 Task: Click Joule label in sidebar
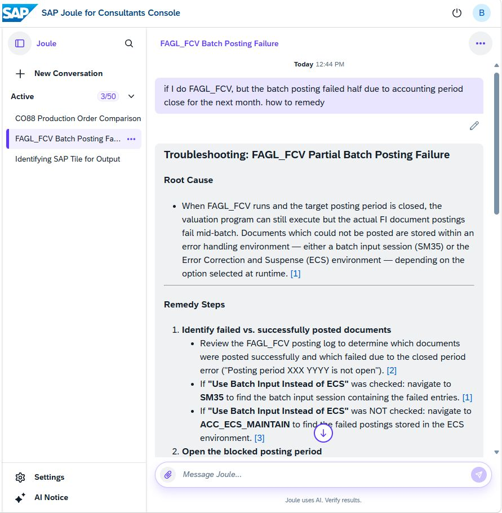(x=46, y=43)
